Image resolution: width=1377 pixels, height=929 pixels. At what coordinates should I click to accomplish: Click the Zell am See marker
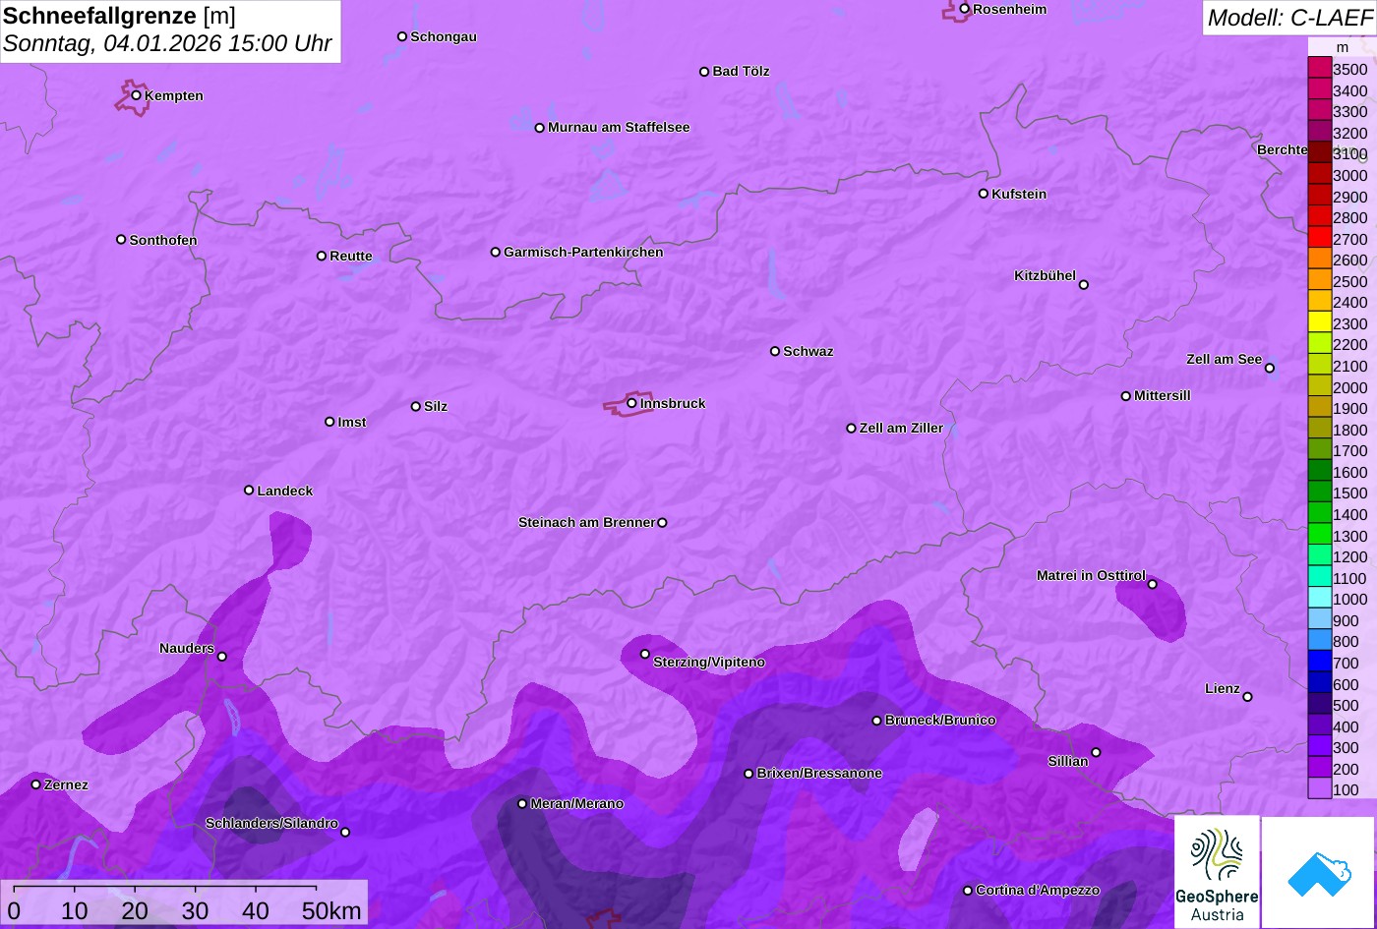pos(1270,369)
